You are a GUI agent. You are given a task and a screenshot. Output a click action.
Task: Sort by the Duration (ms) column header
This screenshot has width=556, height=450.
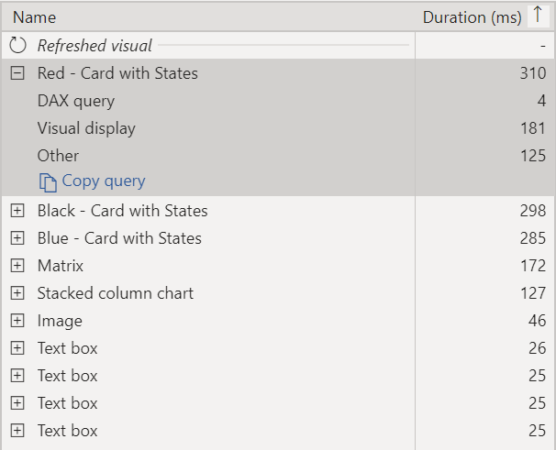(x=472, y=17)
